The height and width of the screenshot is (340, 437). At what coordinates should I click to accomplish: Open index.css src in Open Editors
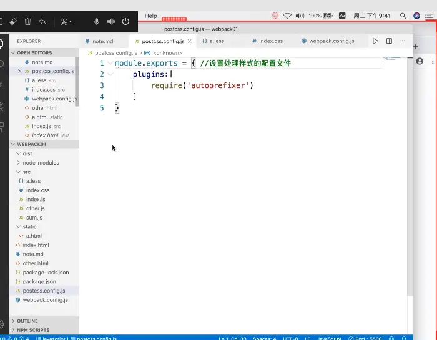[x=42, y=90]
